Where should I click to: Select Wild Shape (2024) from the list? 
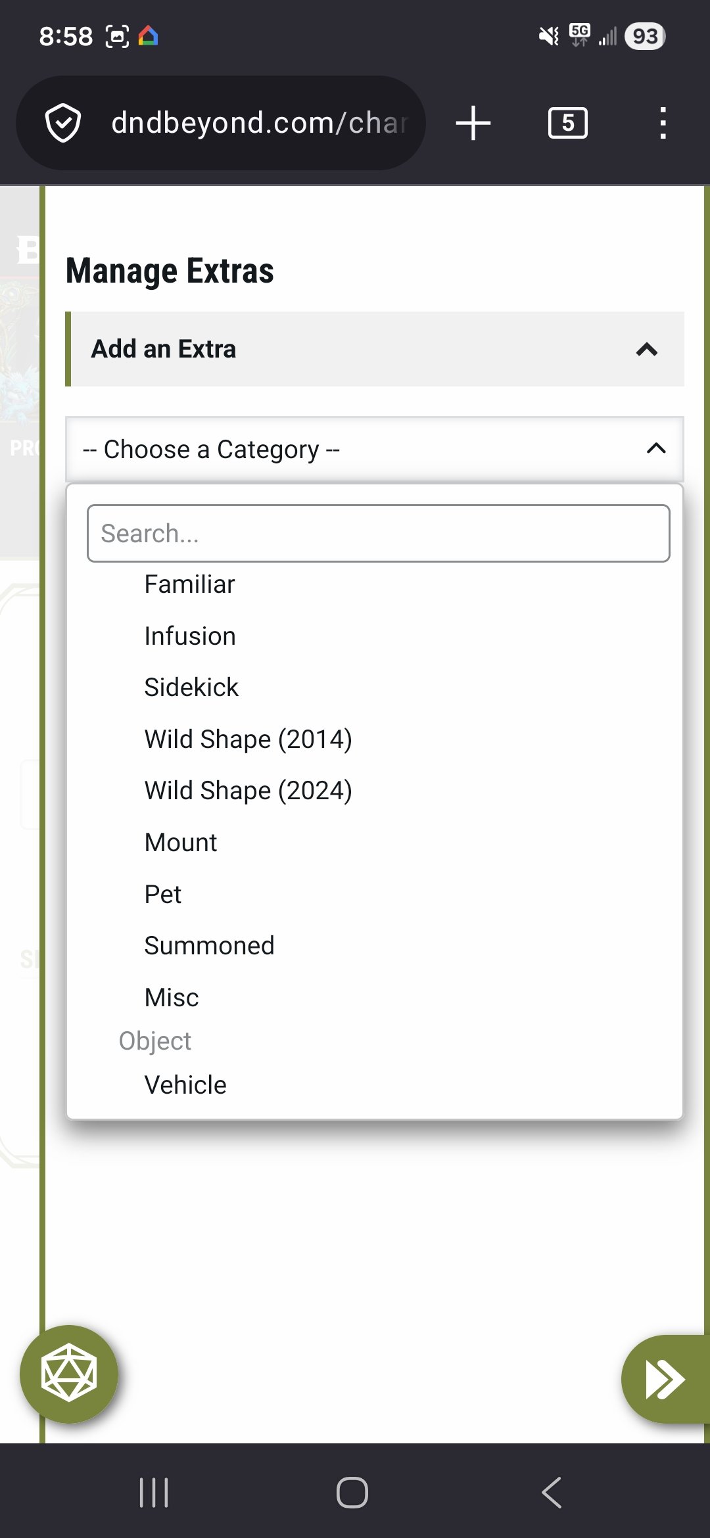click(248, 790)
